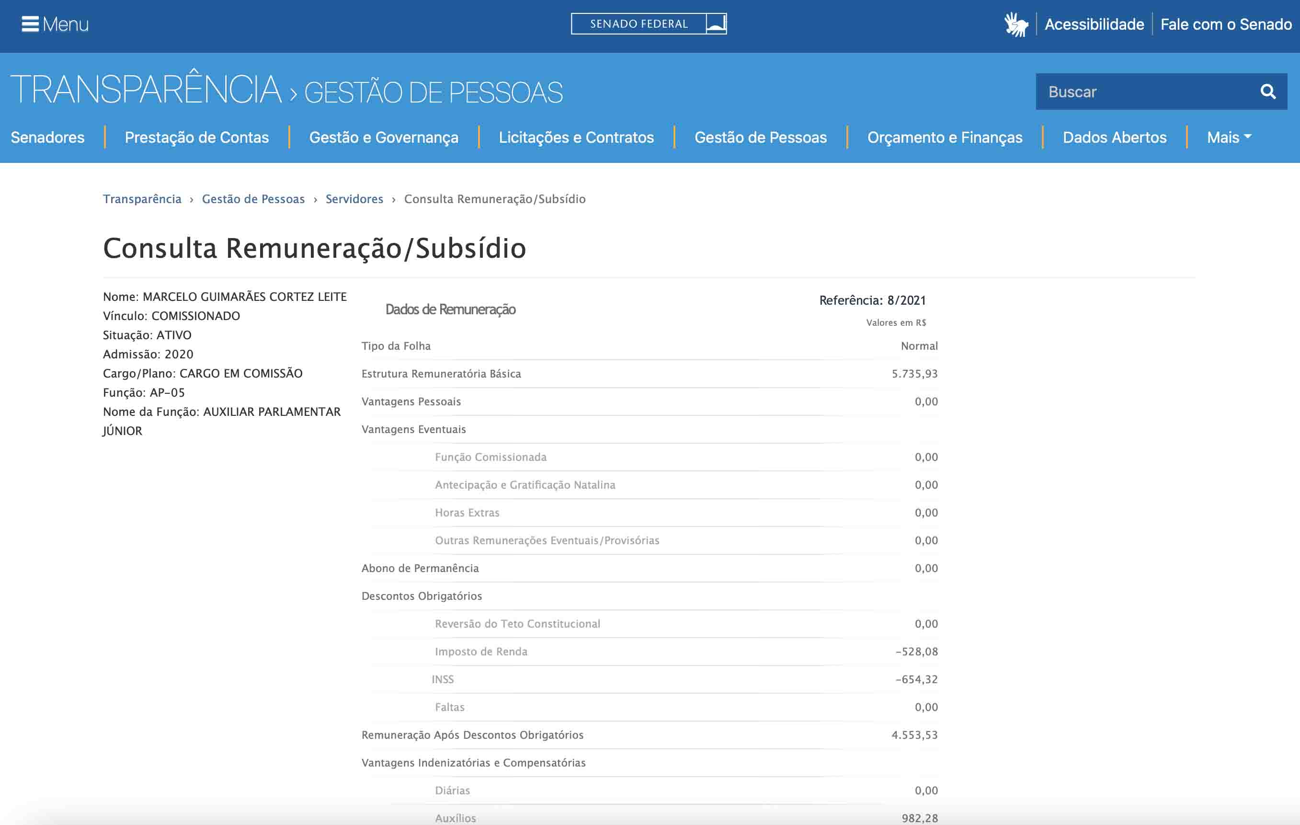Click the Transparência breadcrumb link

(142, 199)
